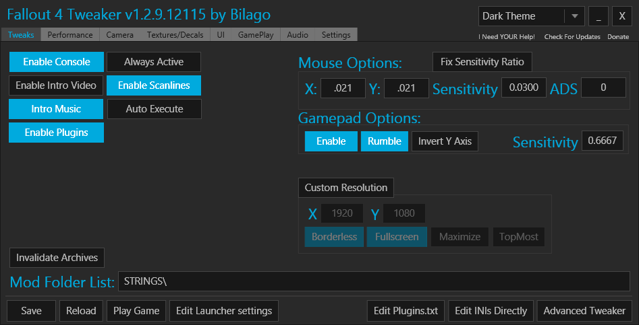The image size is (639, 325).
Task: Open the Textures/Decals tab
Action: tap(175, 35)
